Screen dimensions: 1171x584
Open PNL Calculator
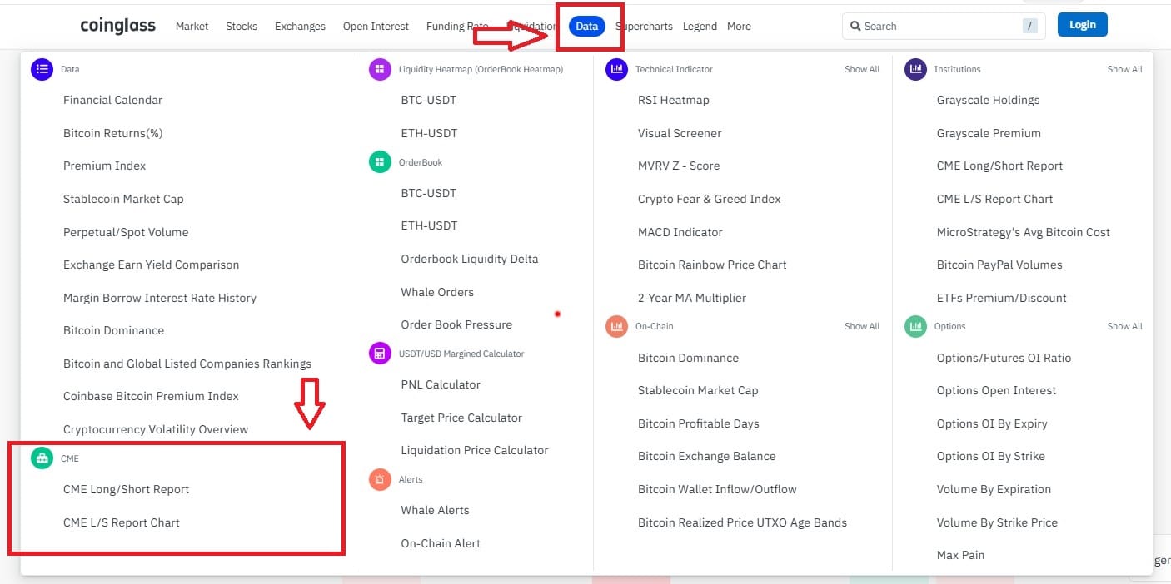[441, 384]
